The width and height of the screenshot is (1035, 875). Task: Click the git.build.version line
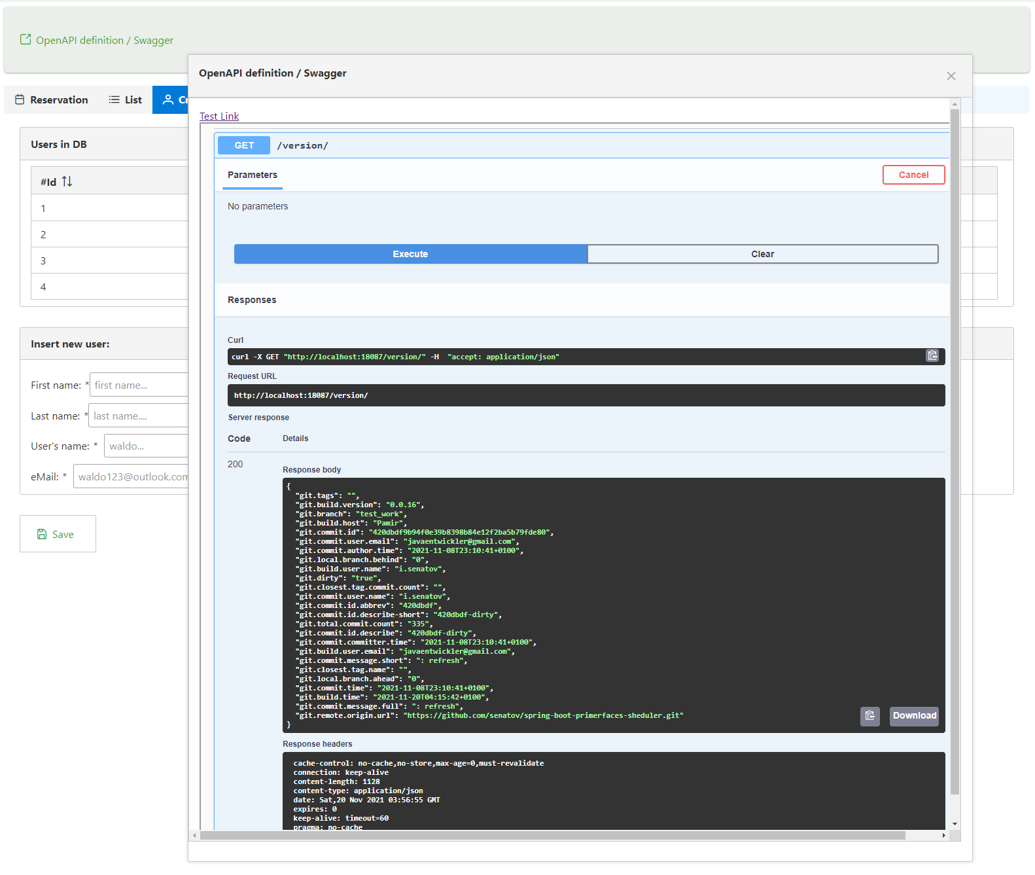360,505
